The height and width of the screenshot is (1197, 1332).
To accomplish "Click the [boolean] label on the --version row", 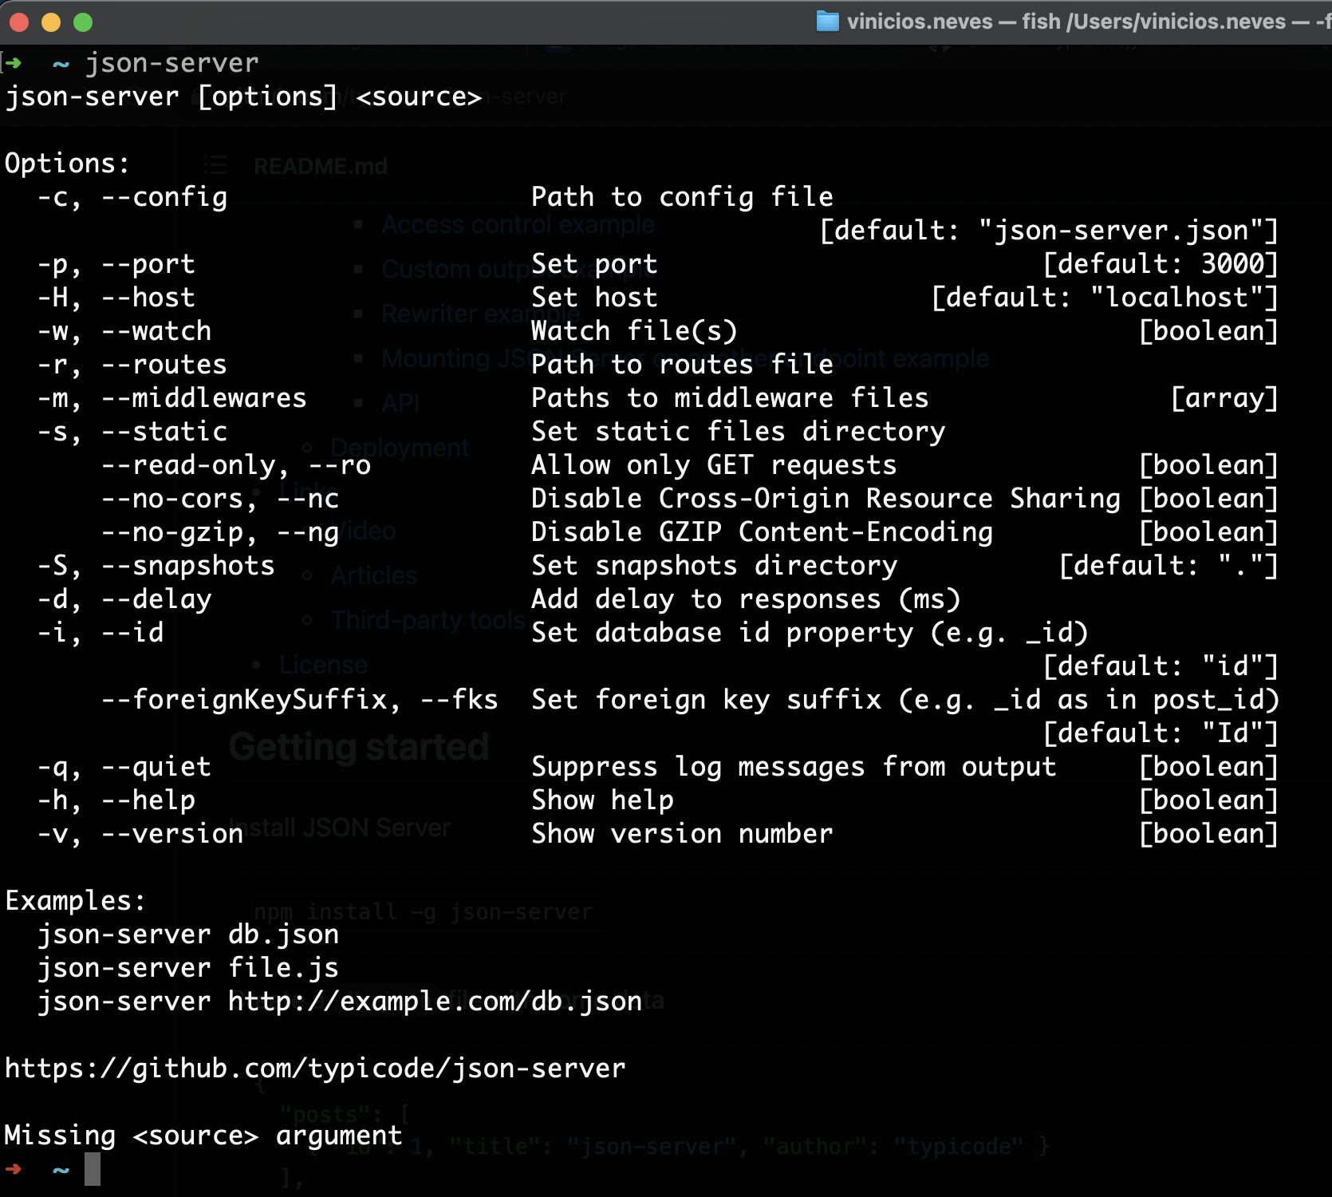I will click(x=1209, y=834).
